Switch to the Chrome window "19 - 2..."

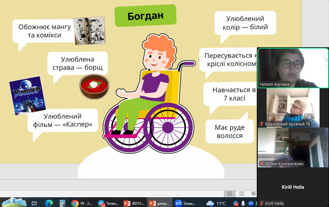click(x=82, y=203)
